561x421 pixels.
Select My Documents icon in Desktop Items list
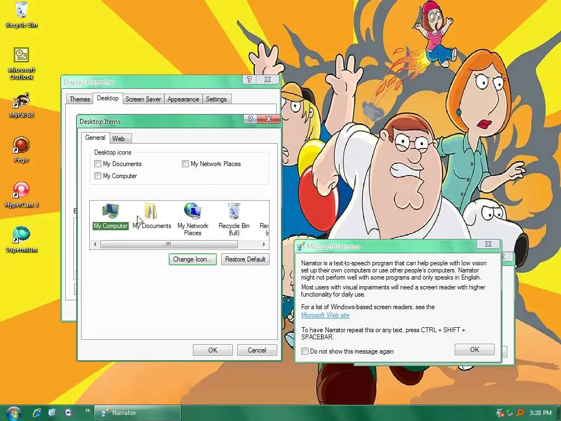(152, 216)
